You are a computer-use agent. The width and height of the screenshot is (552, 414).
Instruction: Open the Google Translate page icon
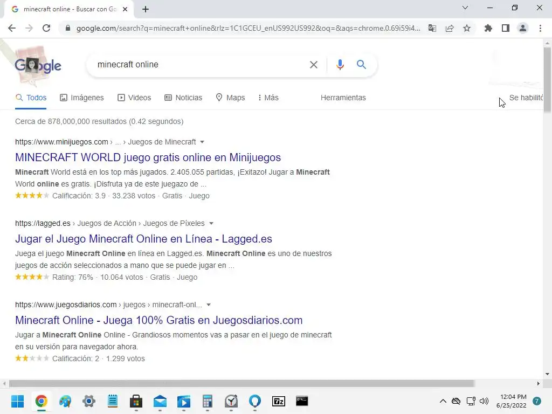tap(432, 28)
